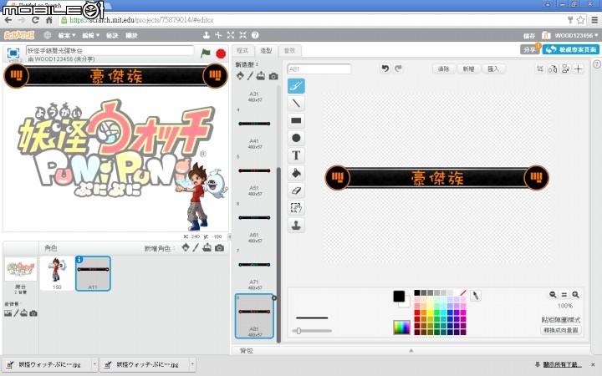The image size is (602, 376).
Task: Select costume A81 thumbnail
Action: click(x=254, y=316)
